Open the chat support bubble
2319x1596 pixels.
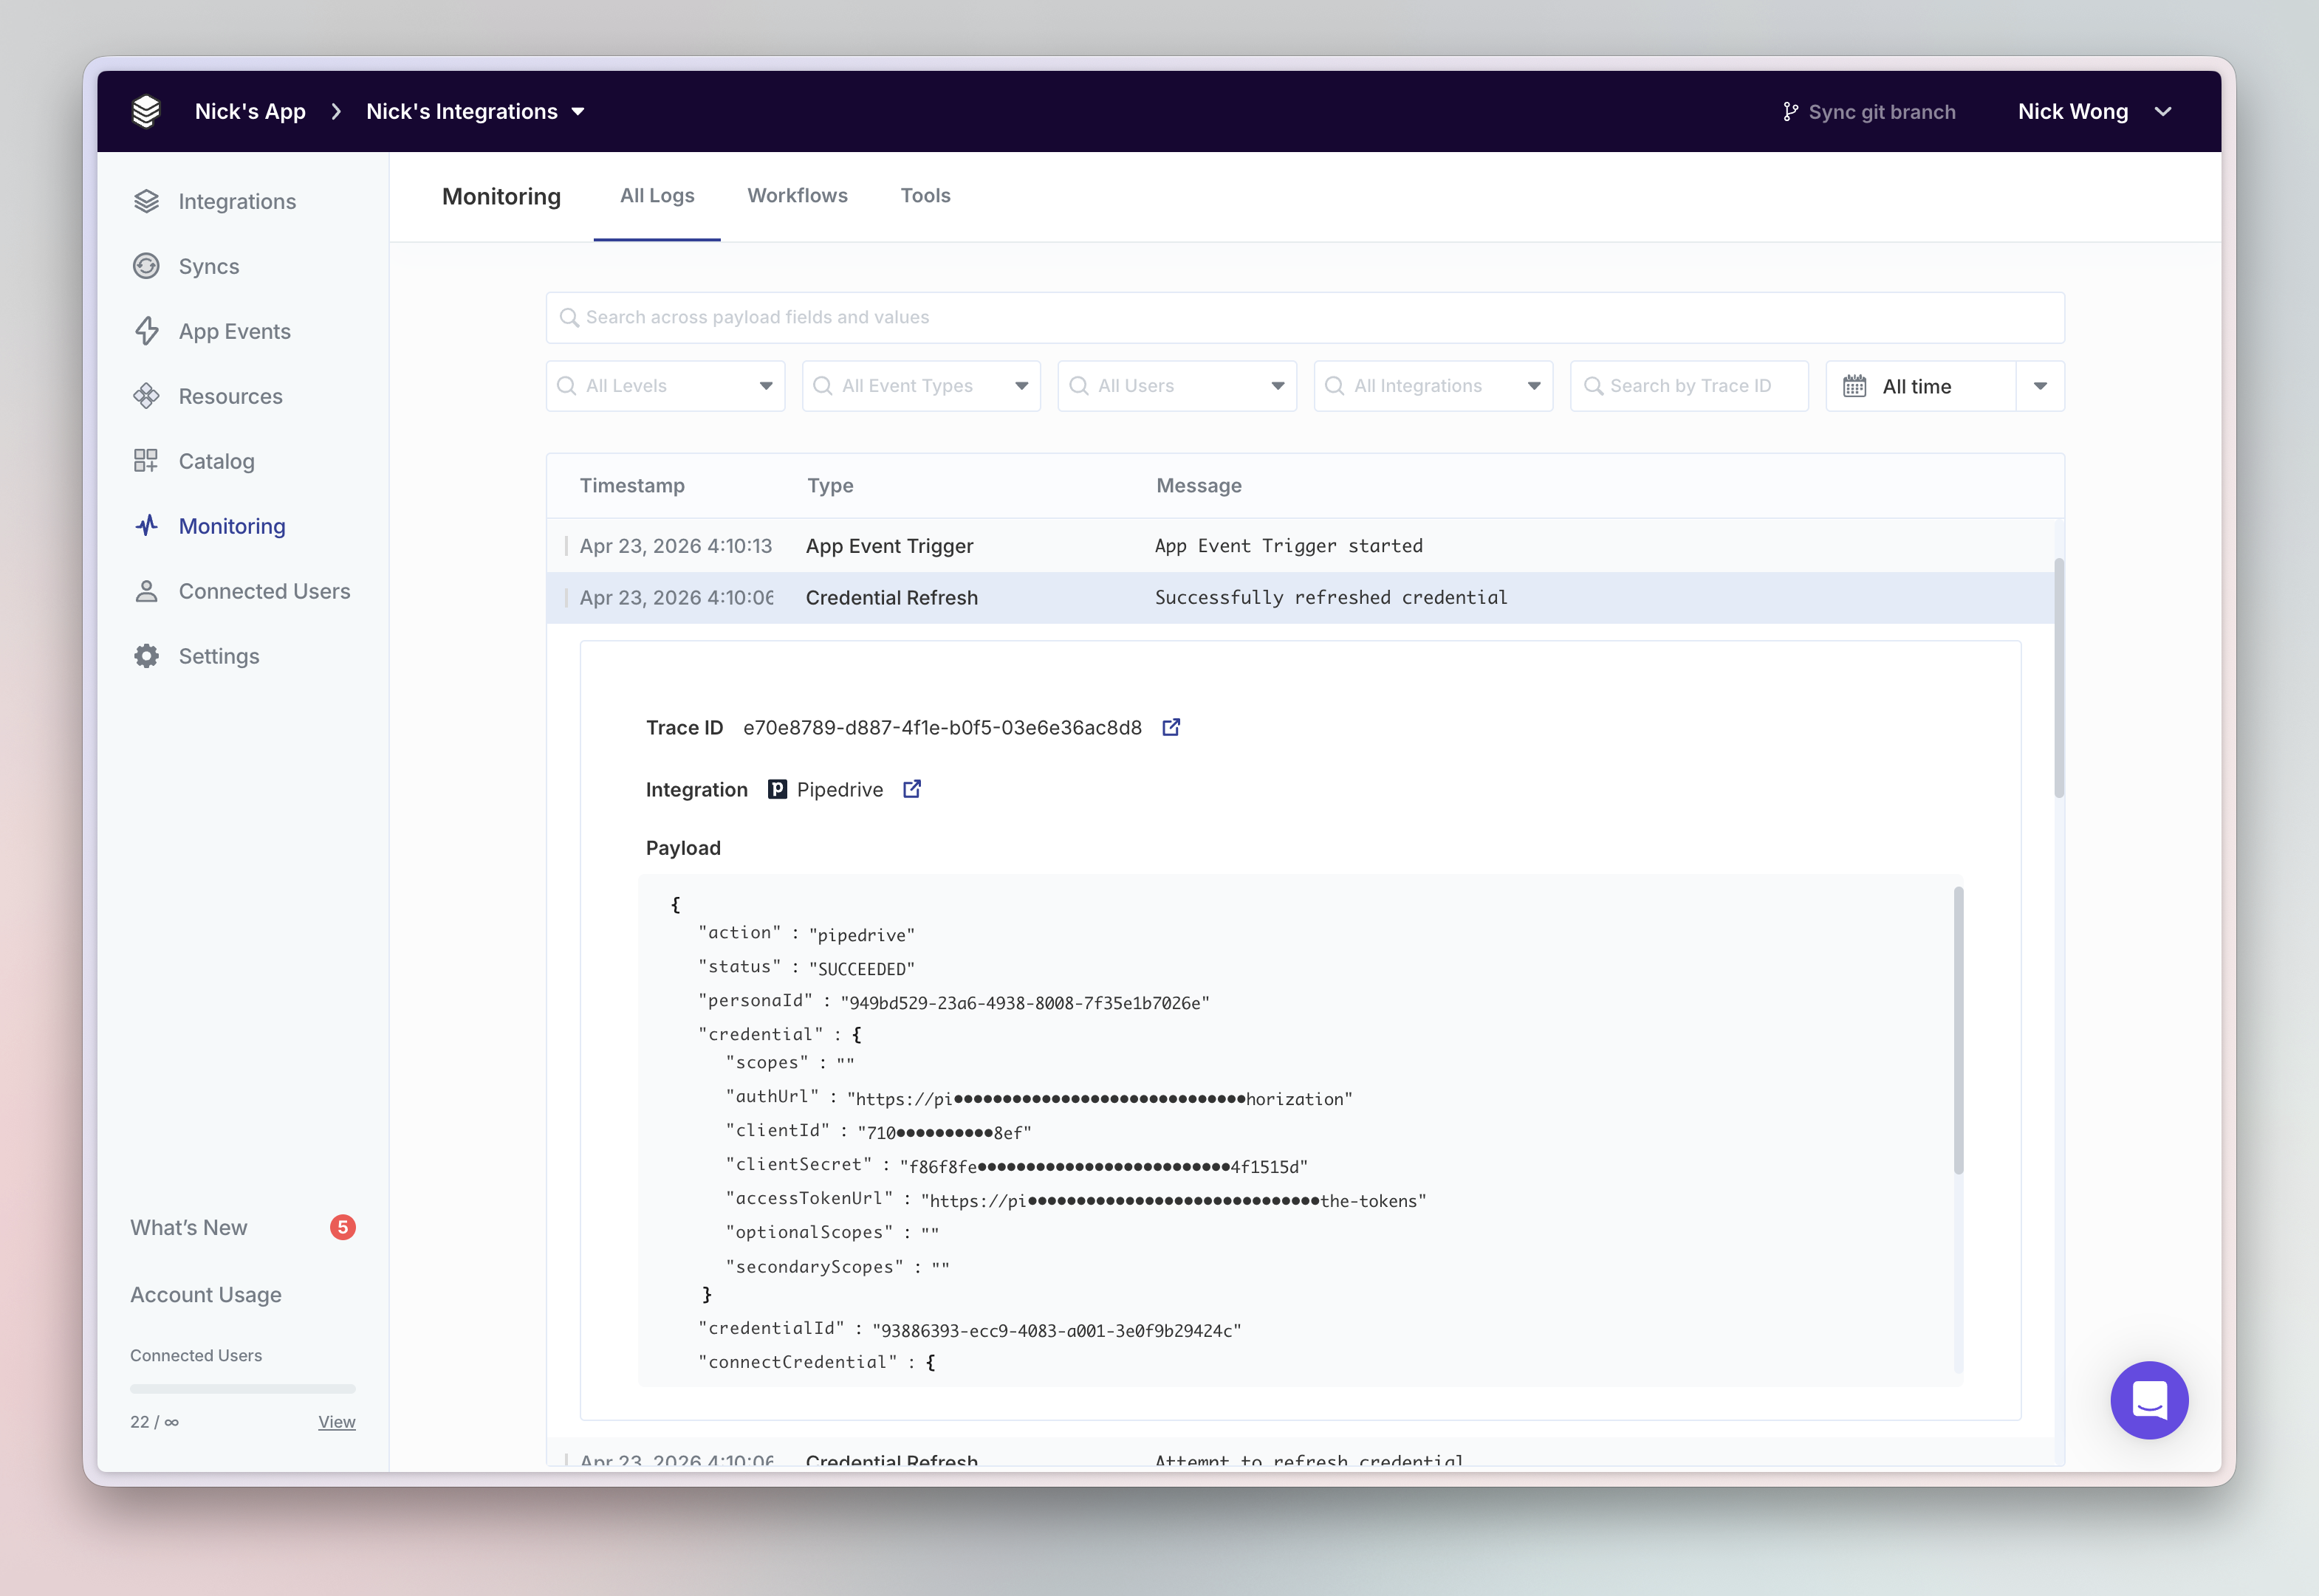[x=2149, y=1400]
